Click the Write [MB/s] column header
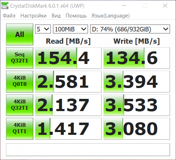The width and height of the screenshot is (176, 160). pos(137,41)
